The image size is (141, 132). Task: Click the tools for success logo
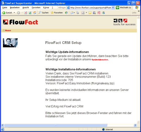pos(124,22)
